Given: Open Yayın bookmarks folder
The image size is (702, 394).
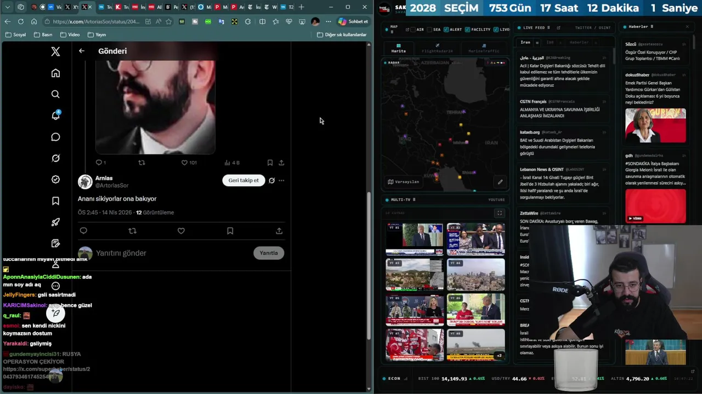Looking at the screenshot, I should [x=97, y=34].
